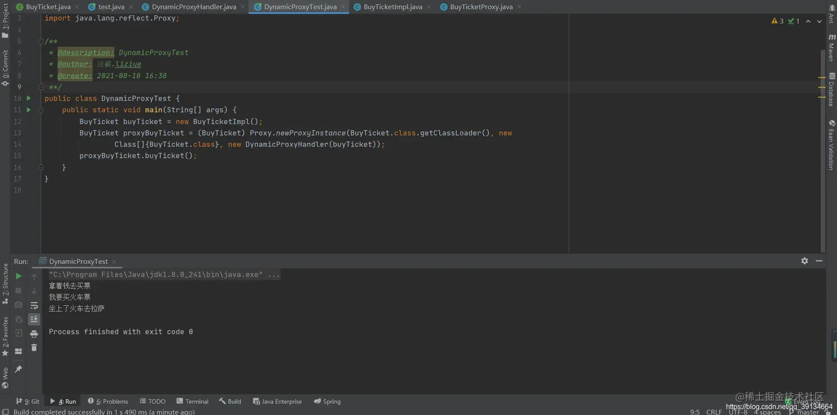Viewport: 837px width, 415px height.
Task: Click the 4 spaces indent setting
Action: point(767,412)
